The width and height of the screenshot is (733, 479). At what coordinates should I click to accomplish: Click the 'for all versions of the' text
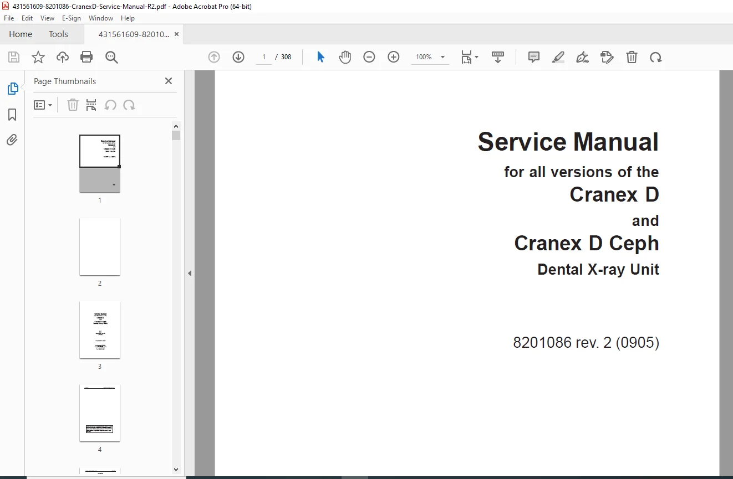(x=582, y=172)
